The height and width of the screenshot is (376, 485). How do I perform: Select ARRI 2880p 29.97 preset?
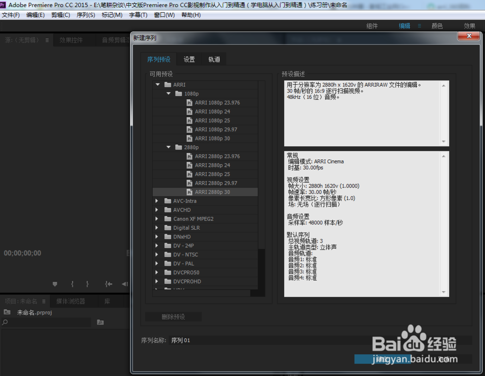coord(205,183)
